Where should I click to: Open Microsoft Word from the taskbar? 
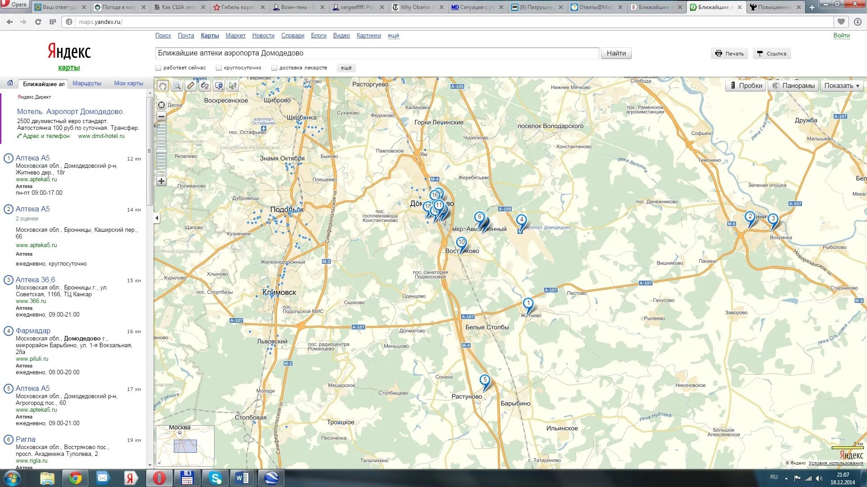242,478
